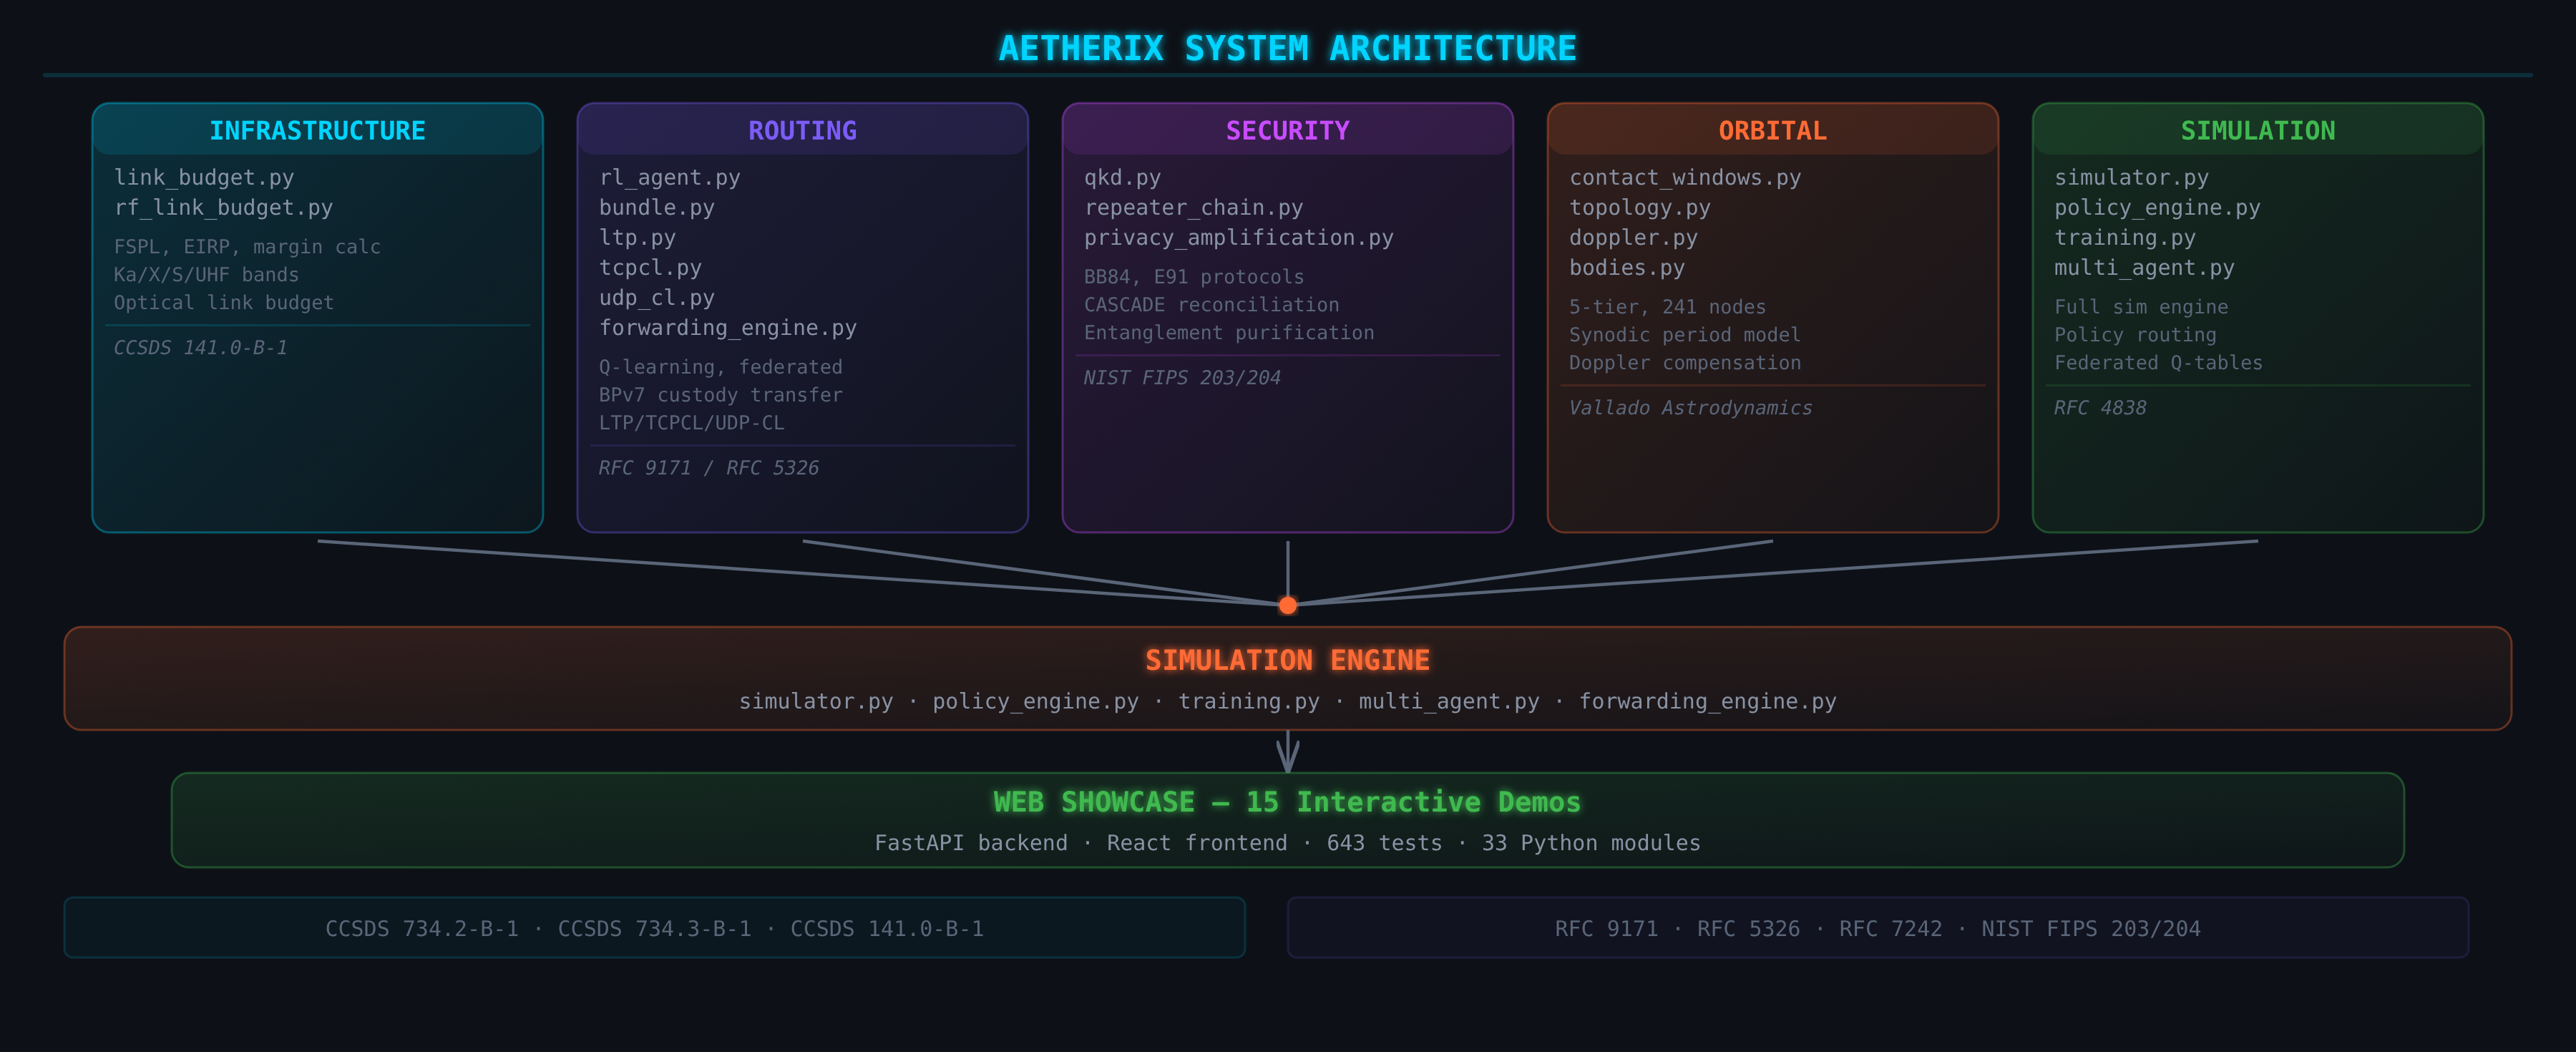Click simulator.py in Simulation Engine bar
Viewport: 2576px width, 1052px height.
(x=816, y=702)
